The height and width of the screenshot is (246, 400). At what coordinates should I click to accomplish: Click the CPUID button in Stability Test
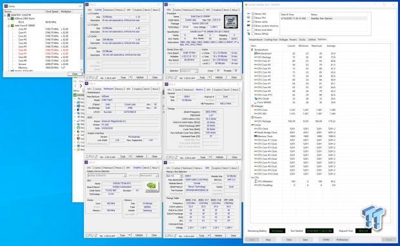[326, 240]
